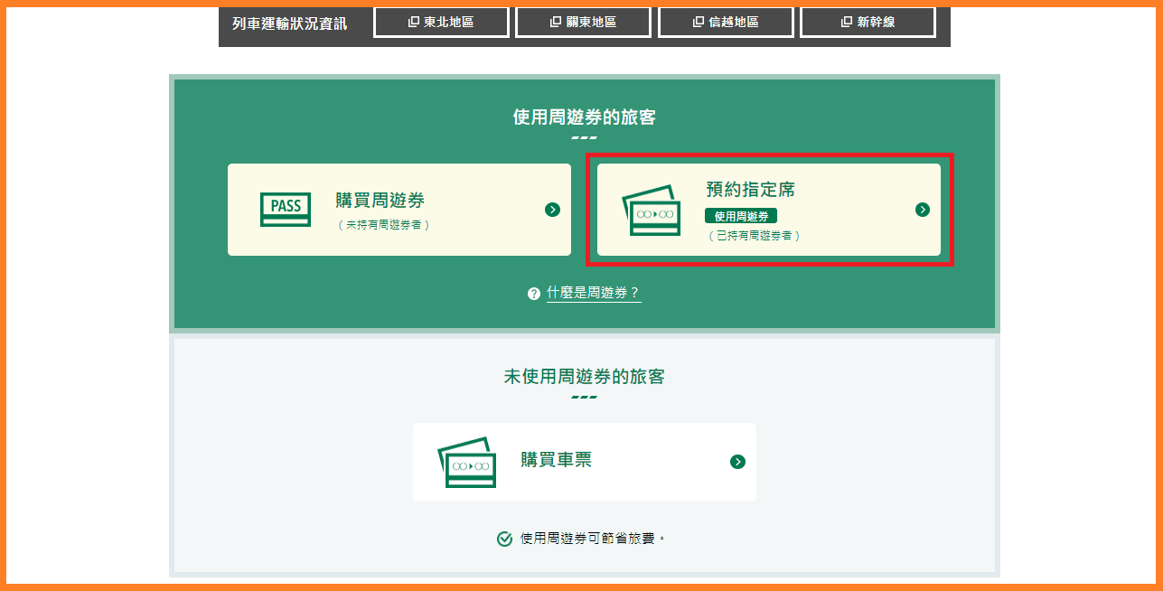This screenshot has width=1163, height=591.
Task: Click the ticket icon in 購買車票 card
Action: tap(466, 463)
